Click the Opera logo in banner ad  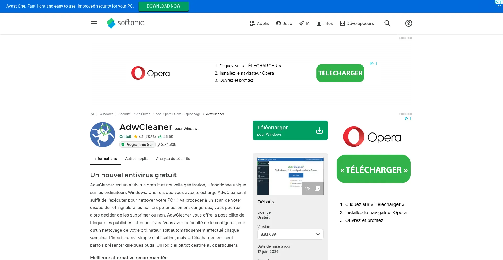[150, 73]
